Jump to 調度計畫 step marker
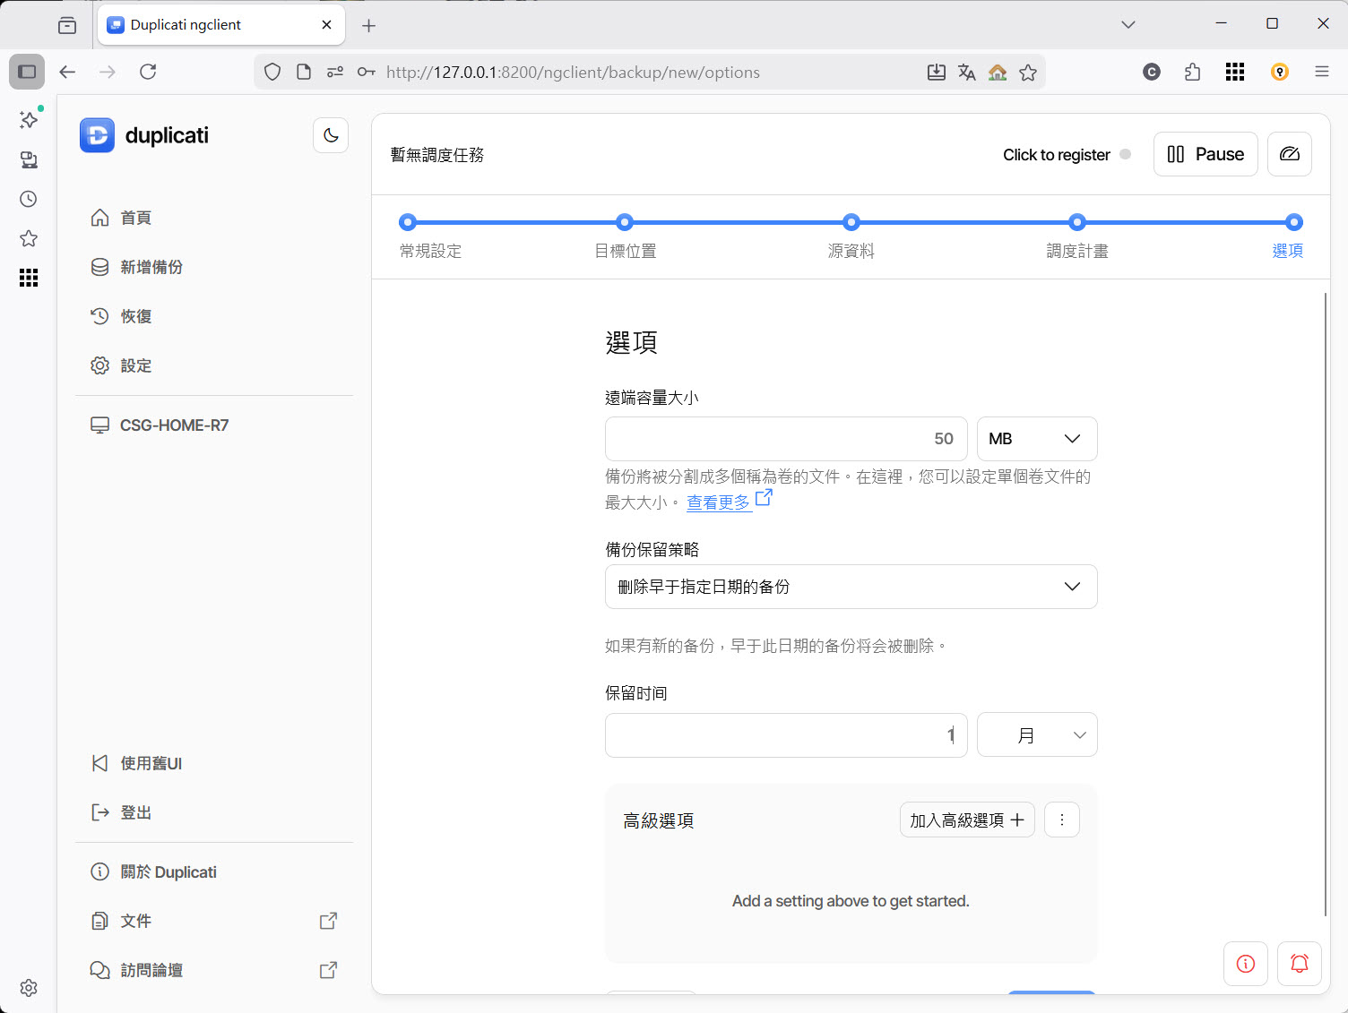This screenshot has height=1013, width=1348. pos(1076,223)
